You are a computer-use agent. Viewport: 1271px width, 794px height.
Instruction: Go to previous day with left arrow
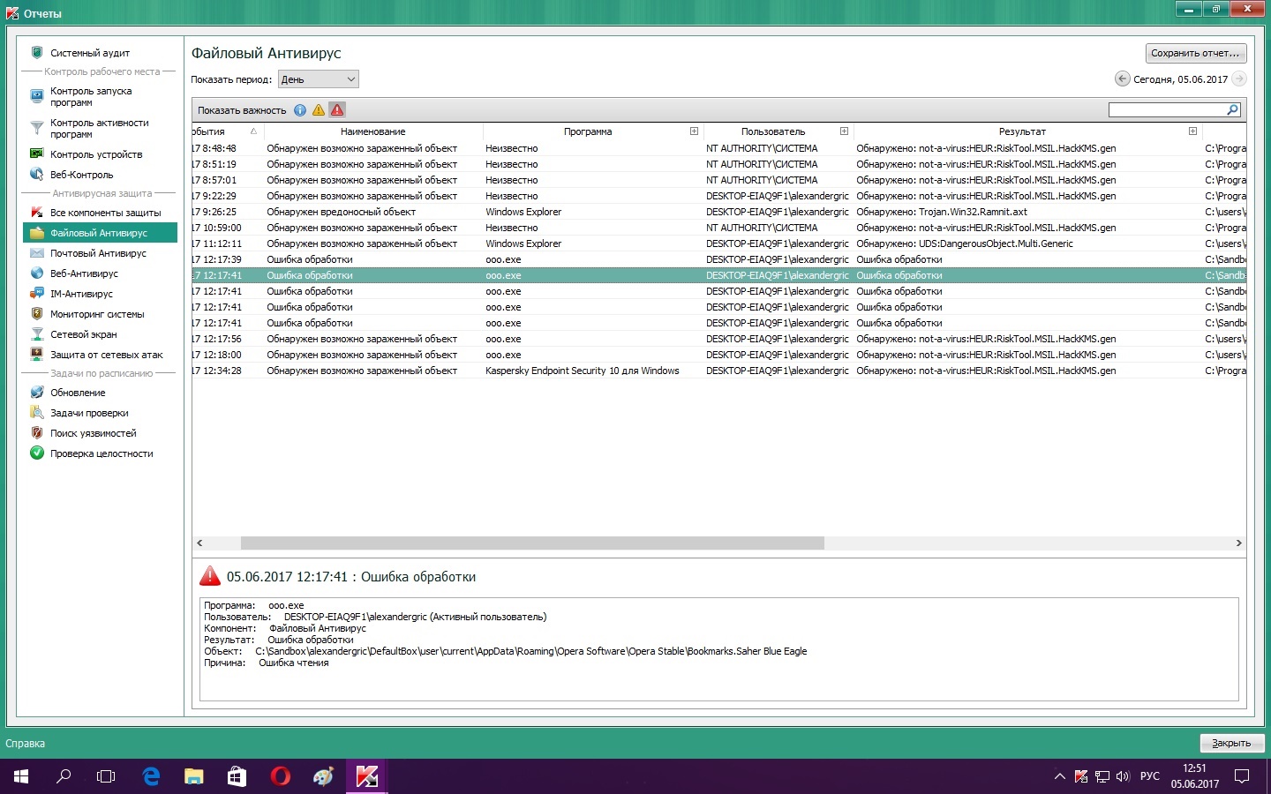click(x=1122, y=79)
